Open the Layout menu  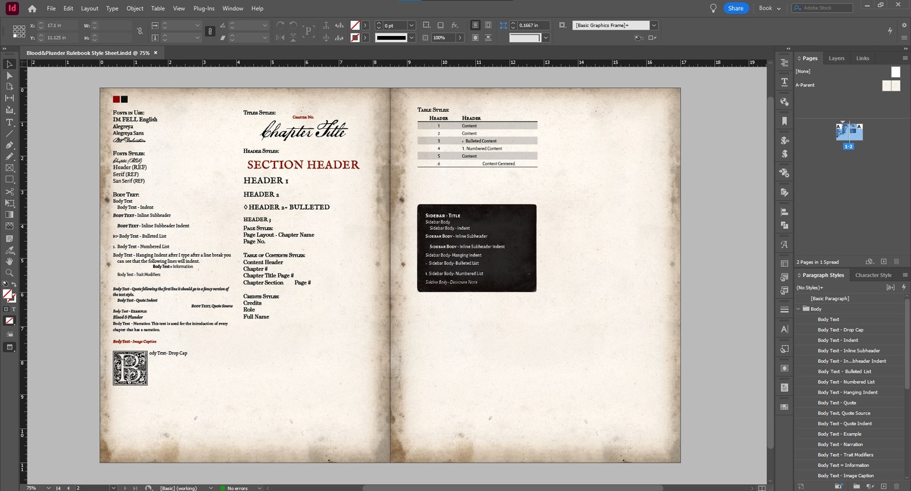pos(89,8)
